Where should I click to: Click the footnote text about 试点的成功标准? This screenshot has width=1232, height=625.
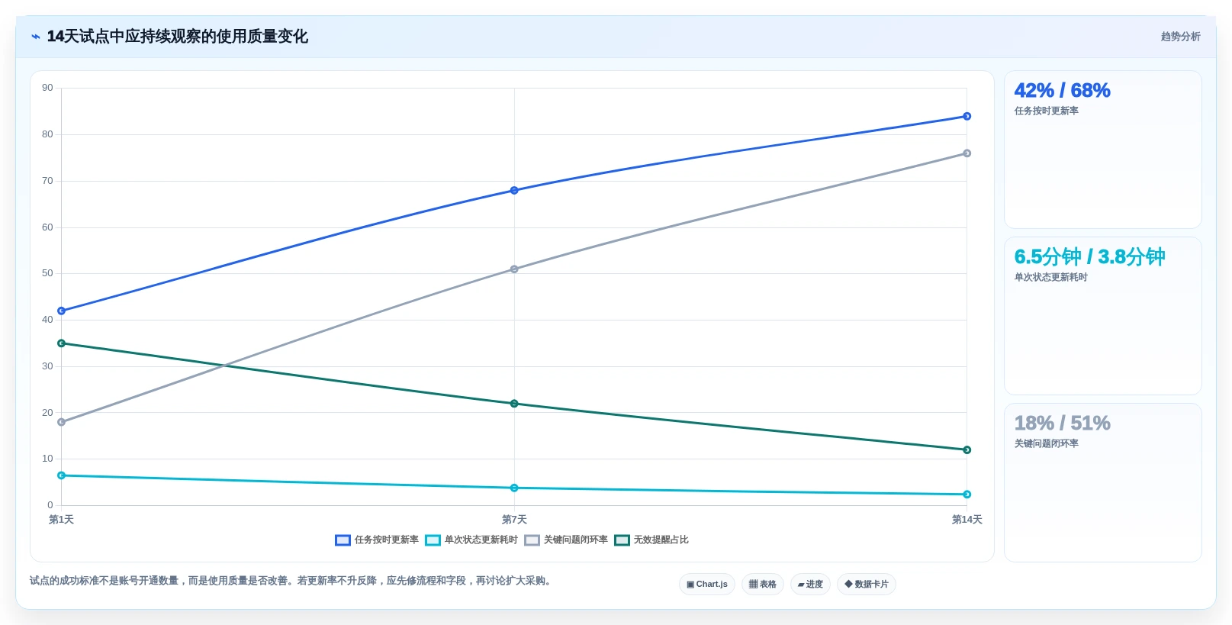[291, 581]
